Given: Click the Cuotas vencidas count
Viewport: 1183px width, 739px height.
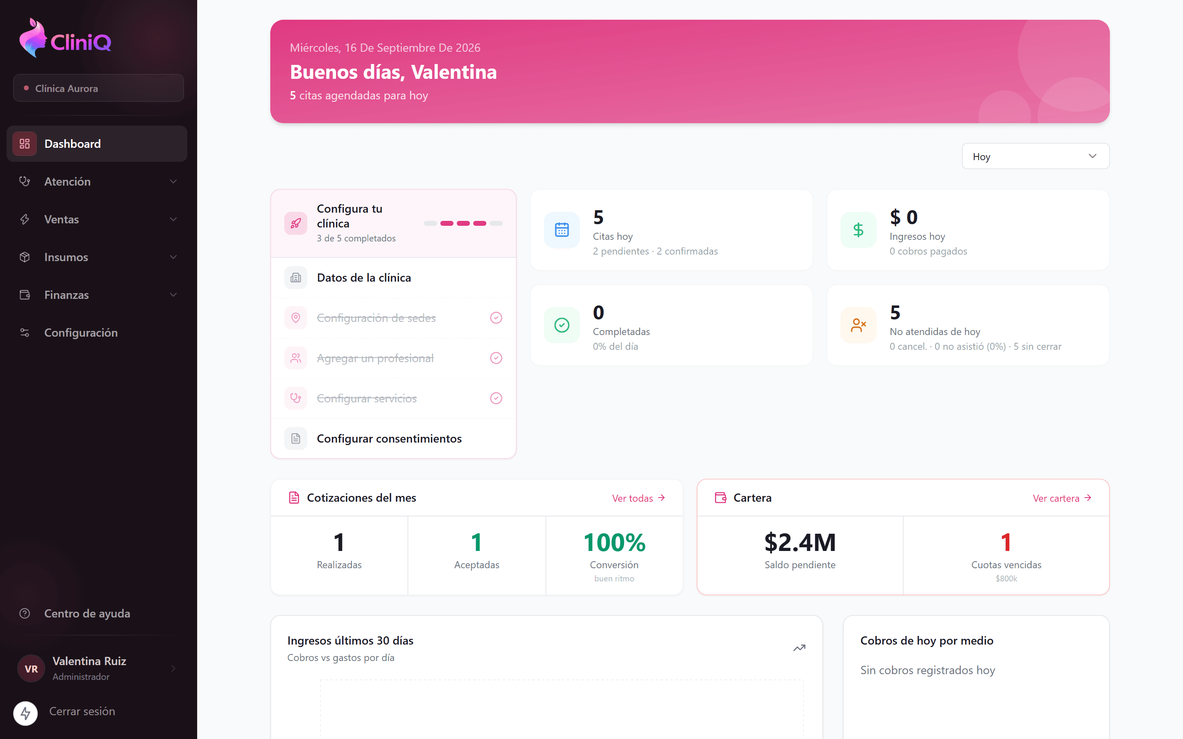Looking at the screenshot, I should tap(1006, 542).
